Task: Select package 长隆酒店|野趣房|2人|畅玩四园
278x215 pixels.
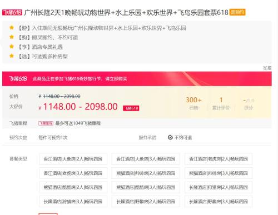Action: click(x=146, y=202)
